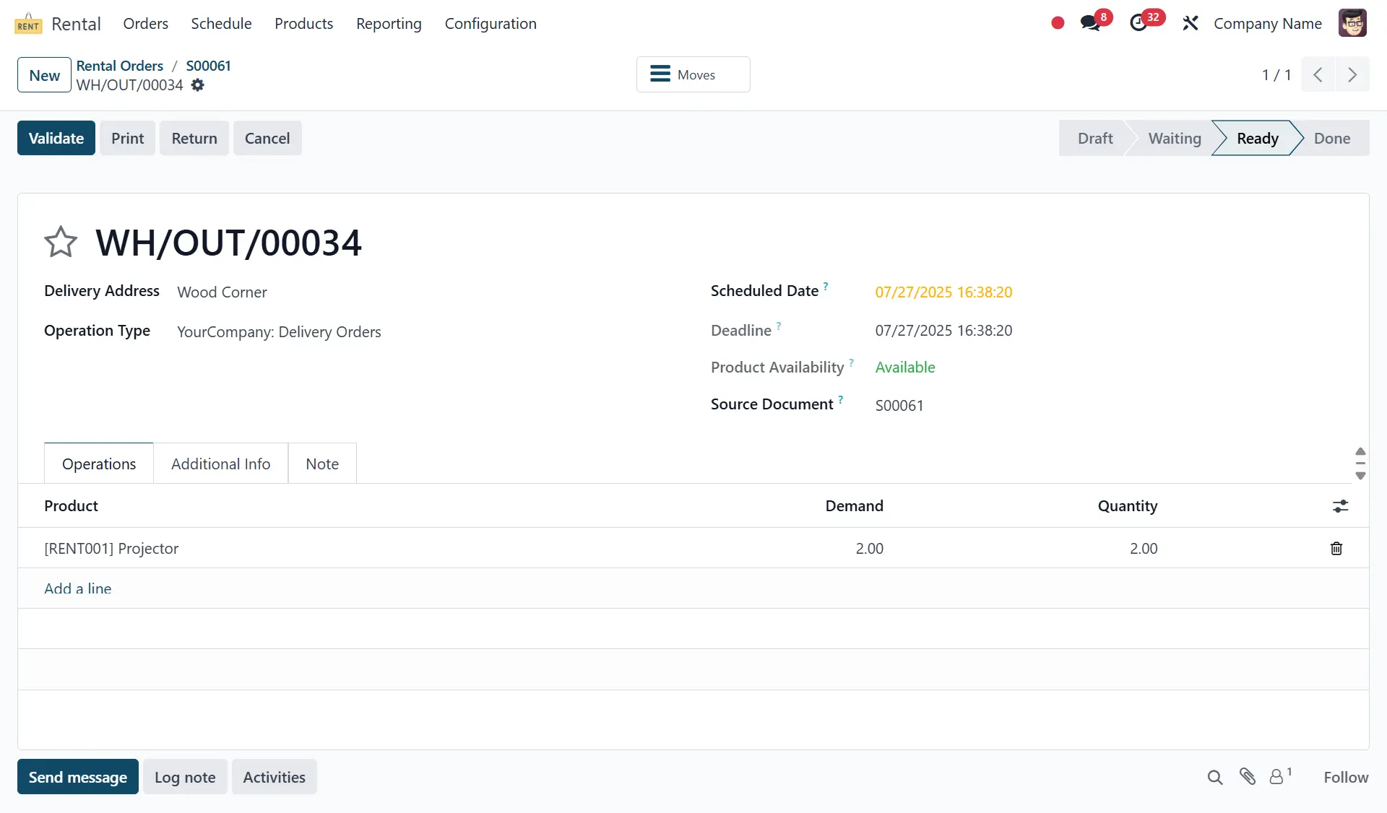
Task: Open the Moves smart button
Action: 693,74
